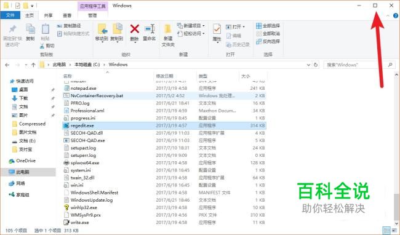The image size is (400, 235).
Task: Select Downloads (下载) in sidebar
Action: [x=20, y=98]
